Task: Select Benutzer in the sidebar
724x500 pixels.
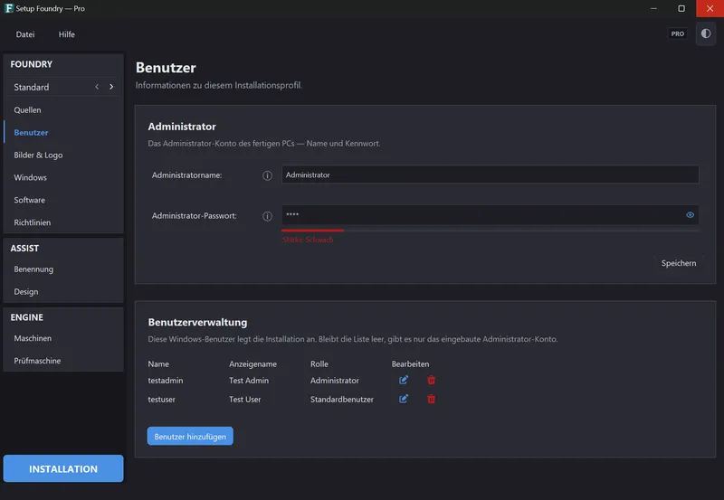Action: pos(63,132)
